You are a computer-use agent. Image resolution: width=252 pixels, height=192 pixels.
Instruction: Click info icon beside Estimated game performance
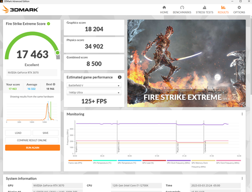(x=119, y=77)
